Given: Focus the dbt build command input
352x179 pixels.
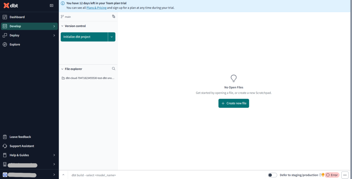Looking at the screenshot, I should (x=166, y=175).
